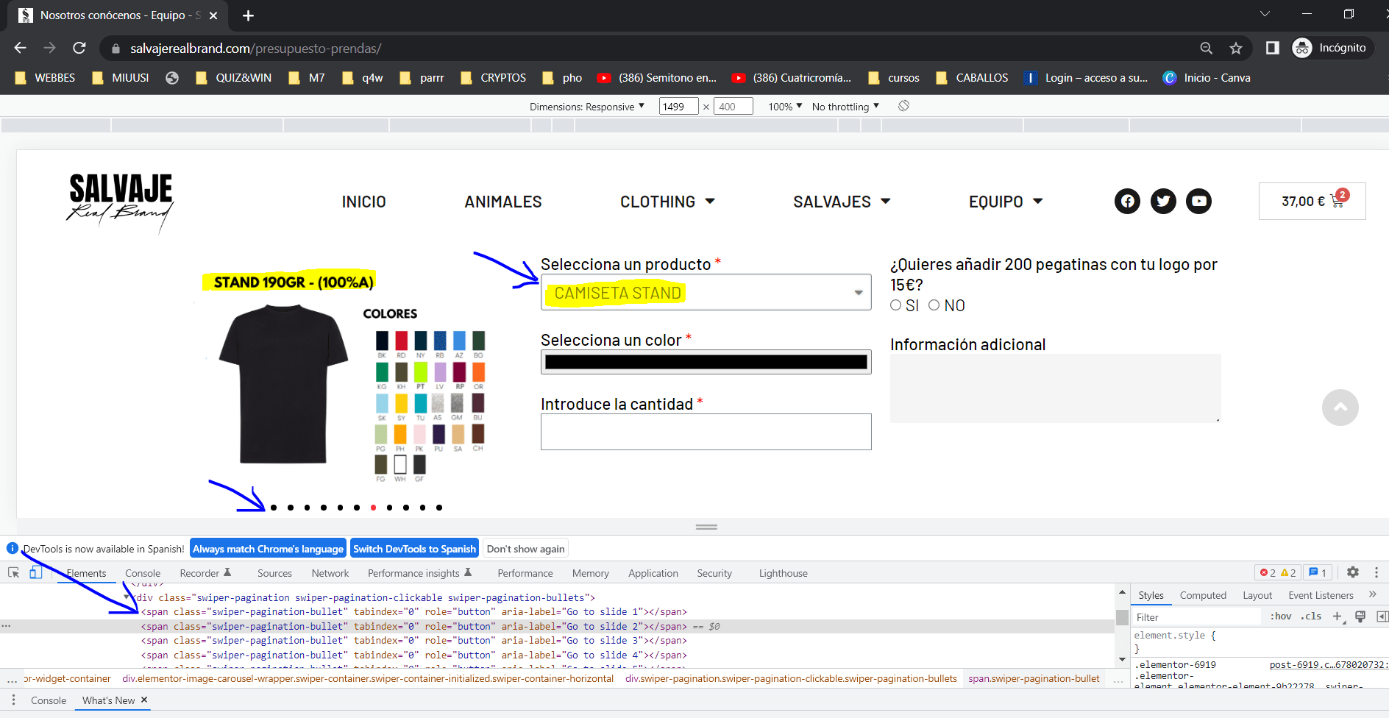1389x718 pixels.
Task: Open the Semitono YouTube bookmark
Action: click(x=657, y=78)
